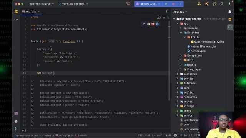Expand the routes folder in project tree

178,102
